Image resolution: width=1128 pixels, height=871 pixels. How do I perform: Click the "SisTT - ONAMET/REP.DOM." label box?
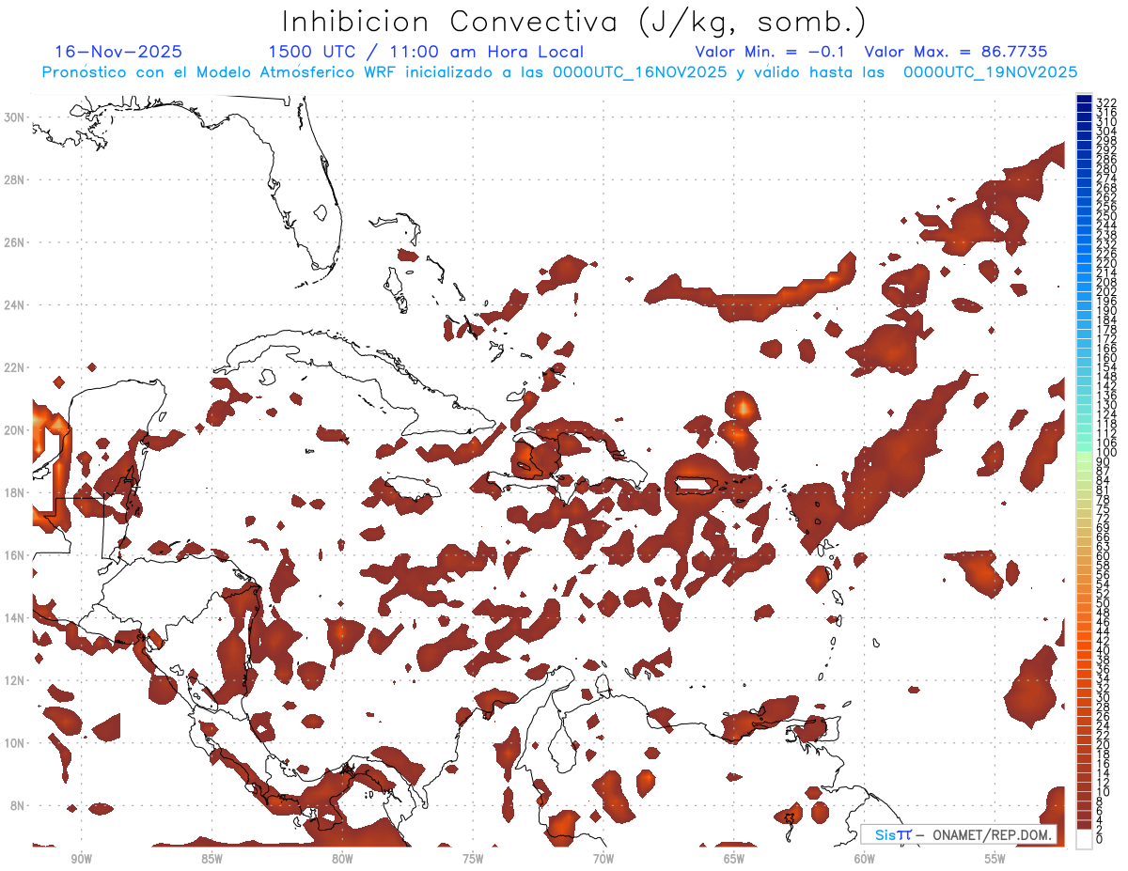(959, 834)
